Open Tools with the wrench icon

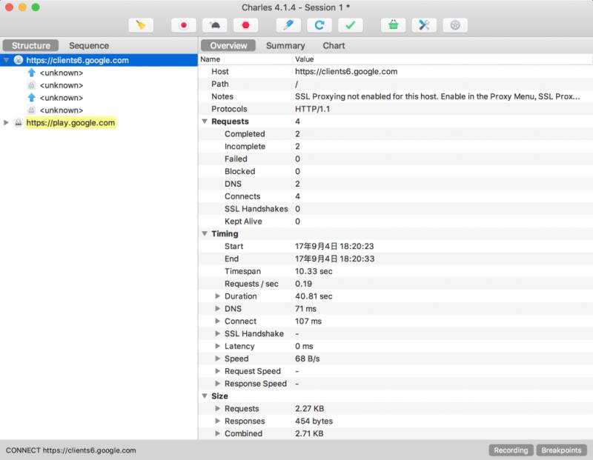[x=424, y=25]
